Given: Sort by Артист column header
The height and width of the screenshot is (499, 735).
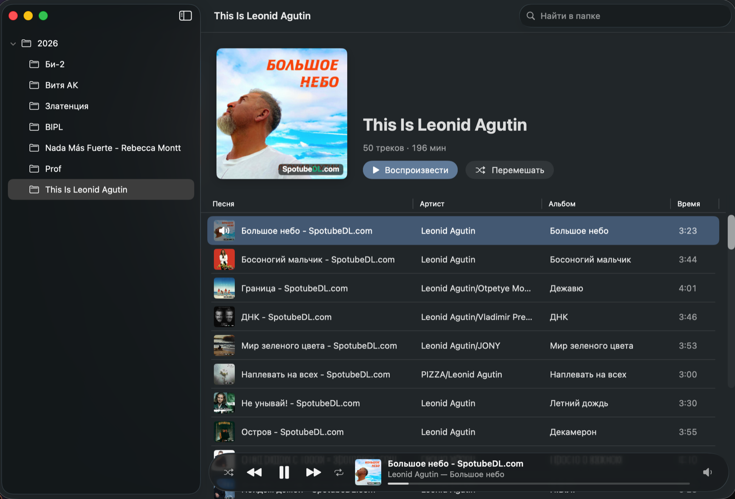Looking at the screenshot, I should [x=432, y=204].
